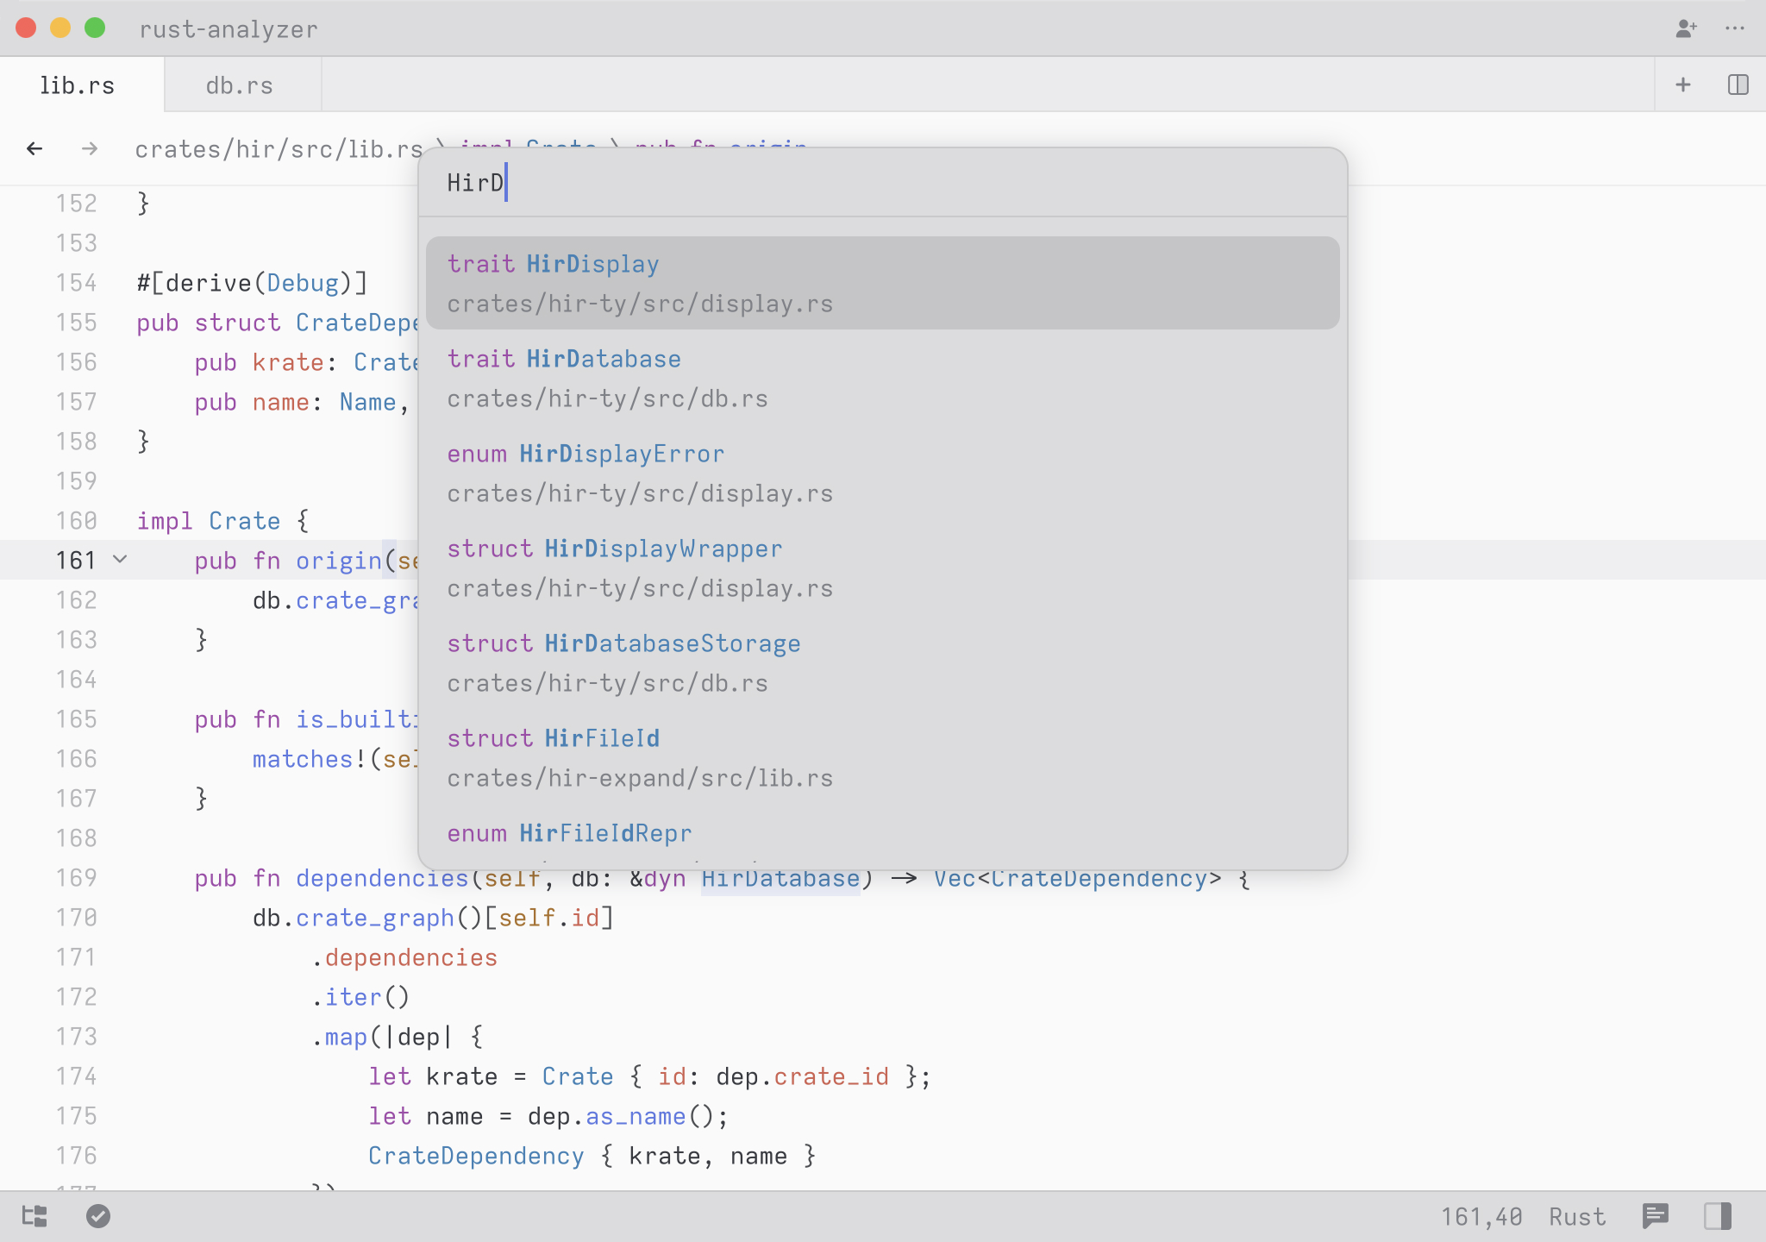Click the HirD symbol search input
This screenshot has height=1242, width=1766.
pos(881,183)
